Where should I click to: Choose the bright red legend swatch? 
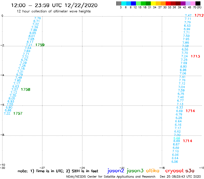click(168, 3)
